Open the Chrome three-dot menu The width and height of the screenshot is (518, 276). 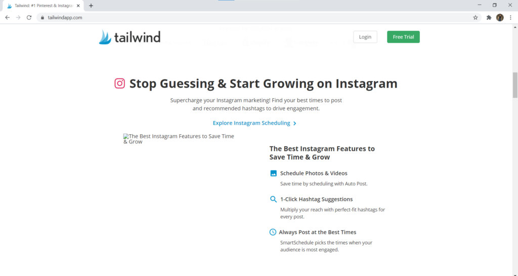(510, 18)
